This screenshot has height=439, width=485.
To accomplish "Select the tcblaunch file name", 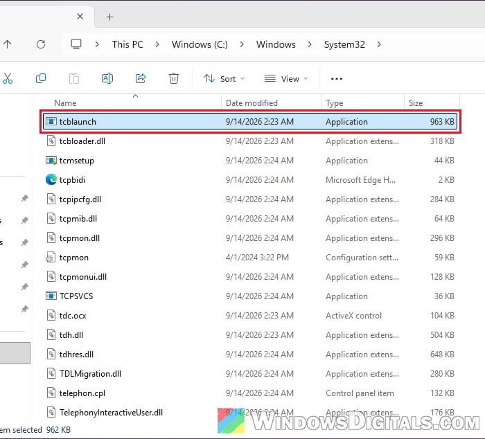I will pos(78,122).
